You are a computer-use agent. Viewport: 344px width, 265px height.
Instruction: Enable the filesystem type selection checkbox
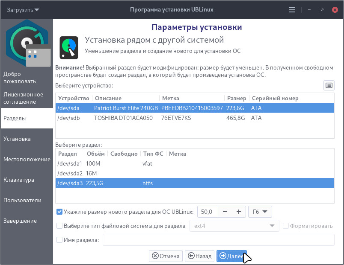click(x=59, y=226)
